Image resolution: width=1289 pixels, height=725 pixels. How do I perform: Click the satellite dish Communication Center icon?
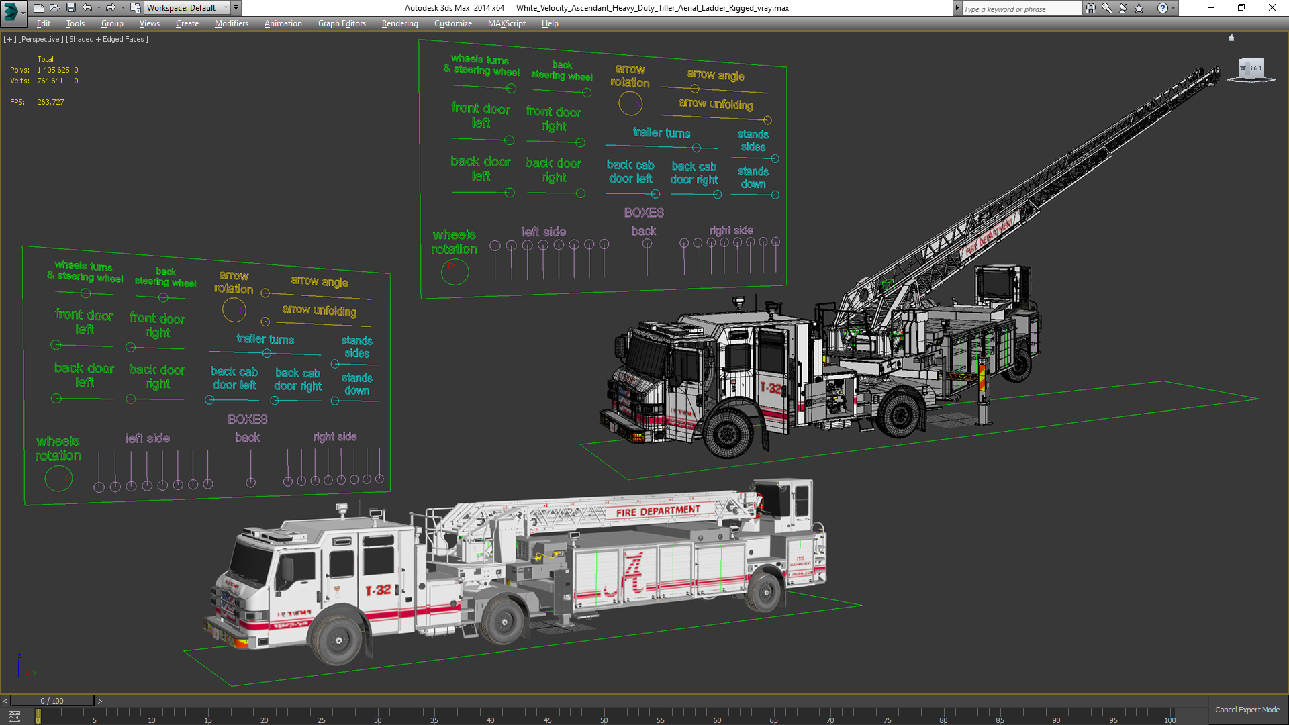pyautogui.click(x=1123, y=8)
